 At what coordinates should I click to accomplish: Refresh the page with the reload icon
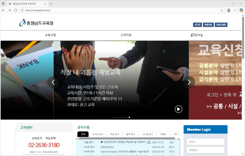(x=16, y=10)
